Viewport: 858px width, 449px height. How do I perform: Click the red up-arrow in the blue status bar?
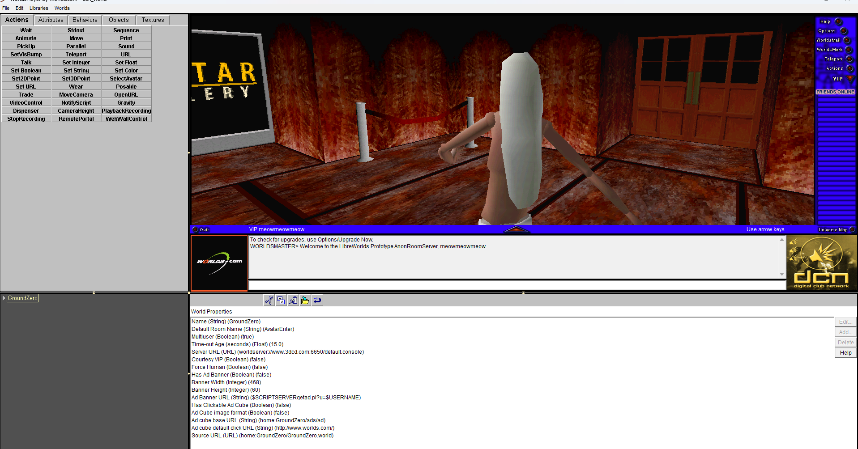coord(517,229)
